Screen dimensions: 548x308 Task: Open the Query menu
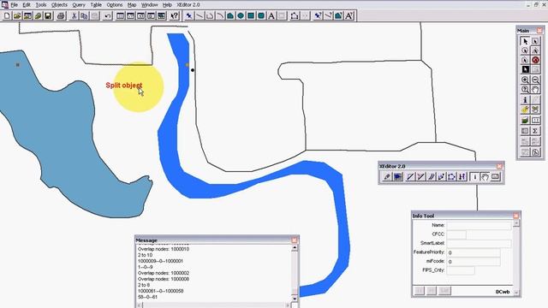pos(79,5)
